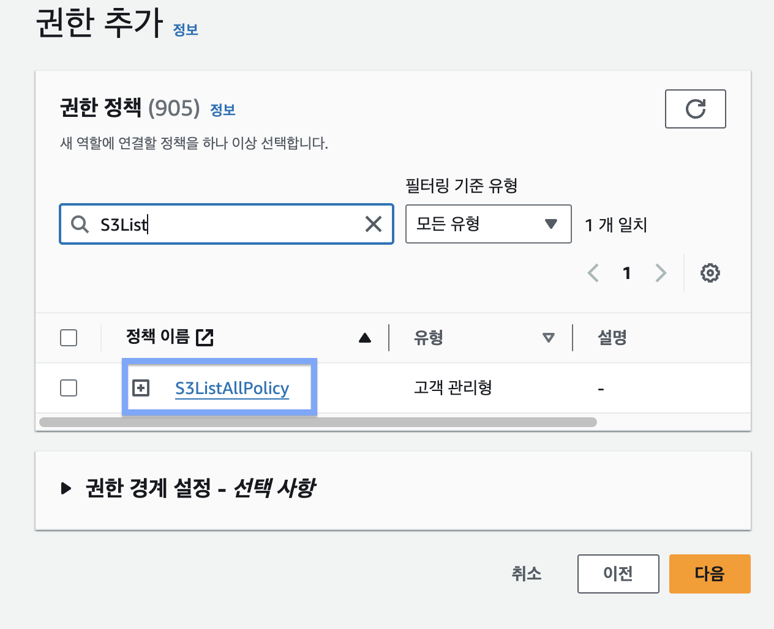774x629 pixels.
Task: Expand S3ListAllPolicy row details
Action: coord(141,388)
